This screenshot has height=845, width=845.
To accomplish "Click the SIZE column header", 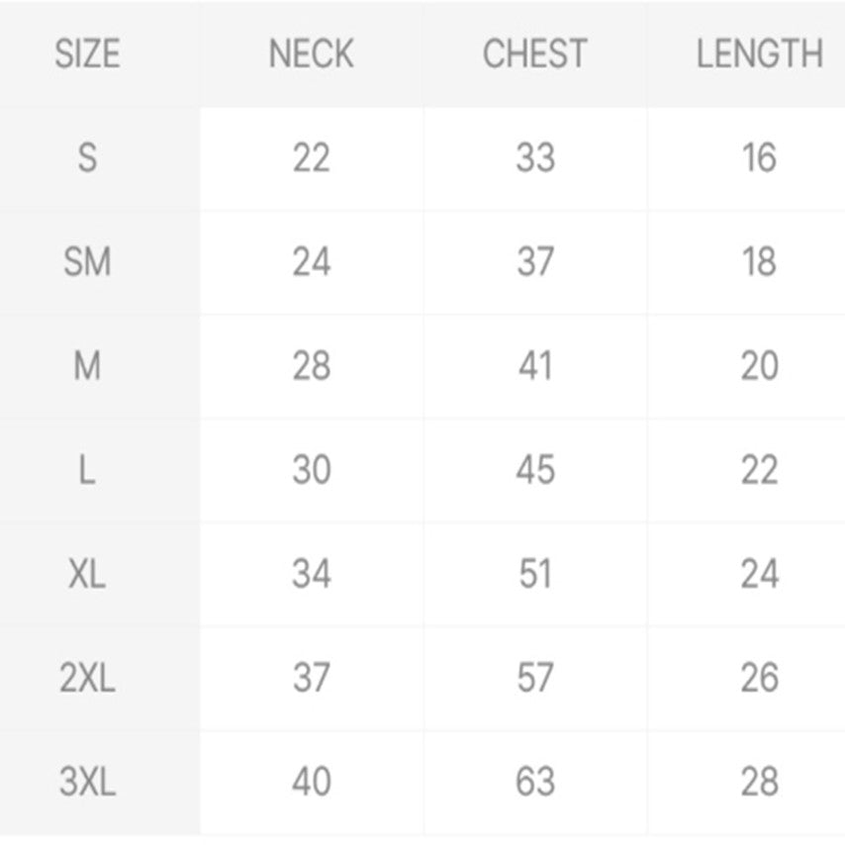I will [87, 53].
